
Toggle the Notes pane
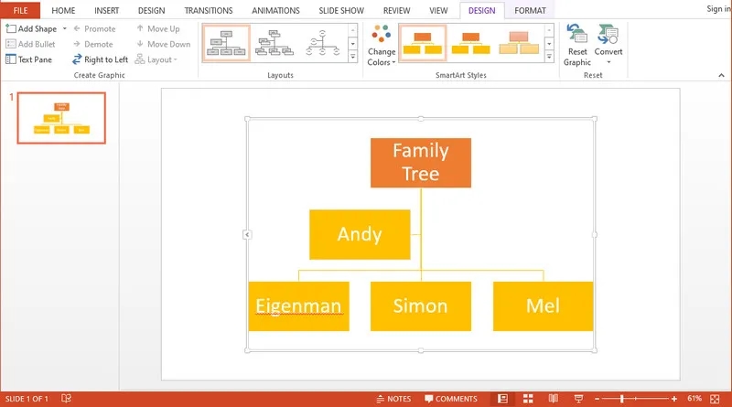click(x=393, y=399)
